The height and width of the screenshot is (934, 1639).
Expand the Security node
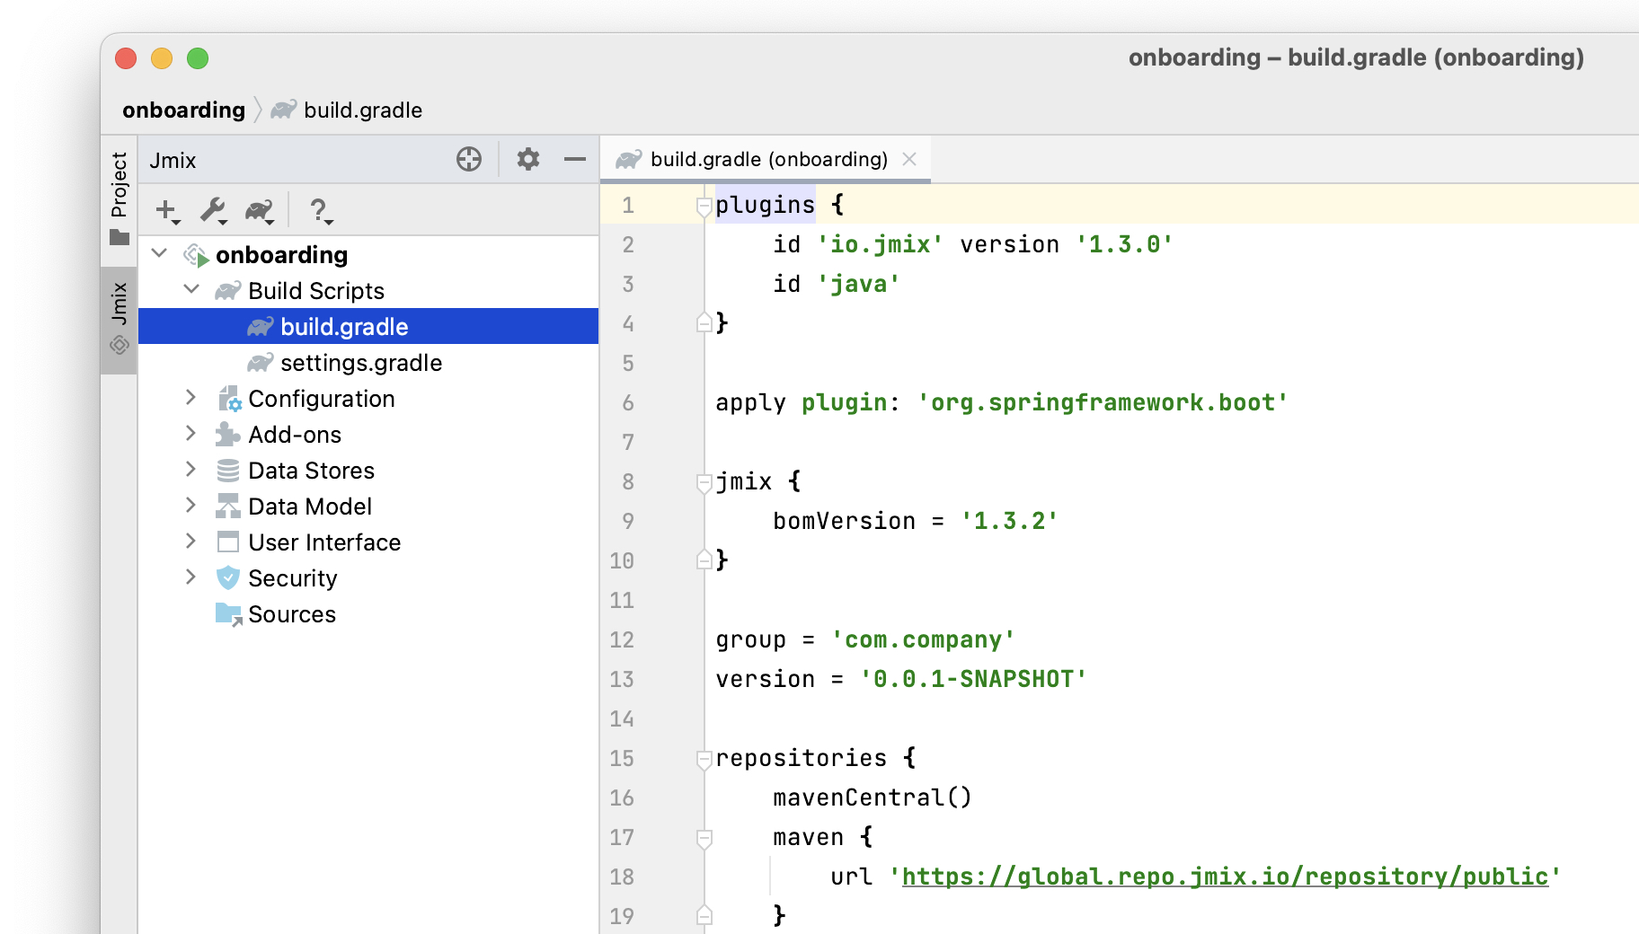tap(190, 577)
